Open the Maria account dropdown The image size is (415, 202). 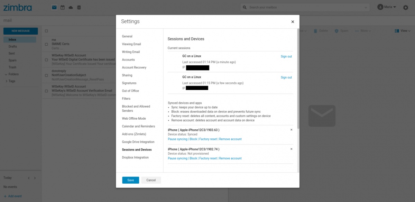point(387,7)
